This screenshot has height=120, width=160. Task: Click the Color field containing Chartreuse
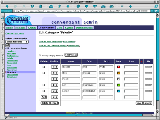(x=89, y=85)
